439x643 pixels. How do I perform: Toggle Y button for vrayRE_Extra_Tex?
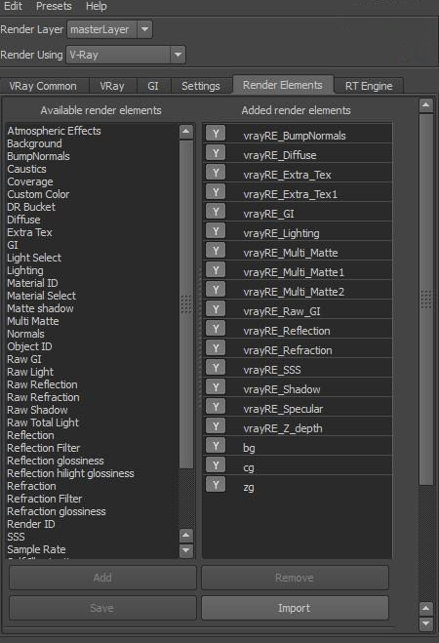(x=216, y=173)
